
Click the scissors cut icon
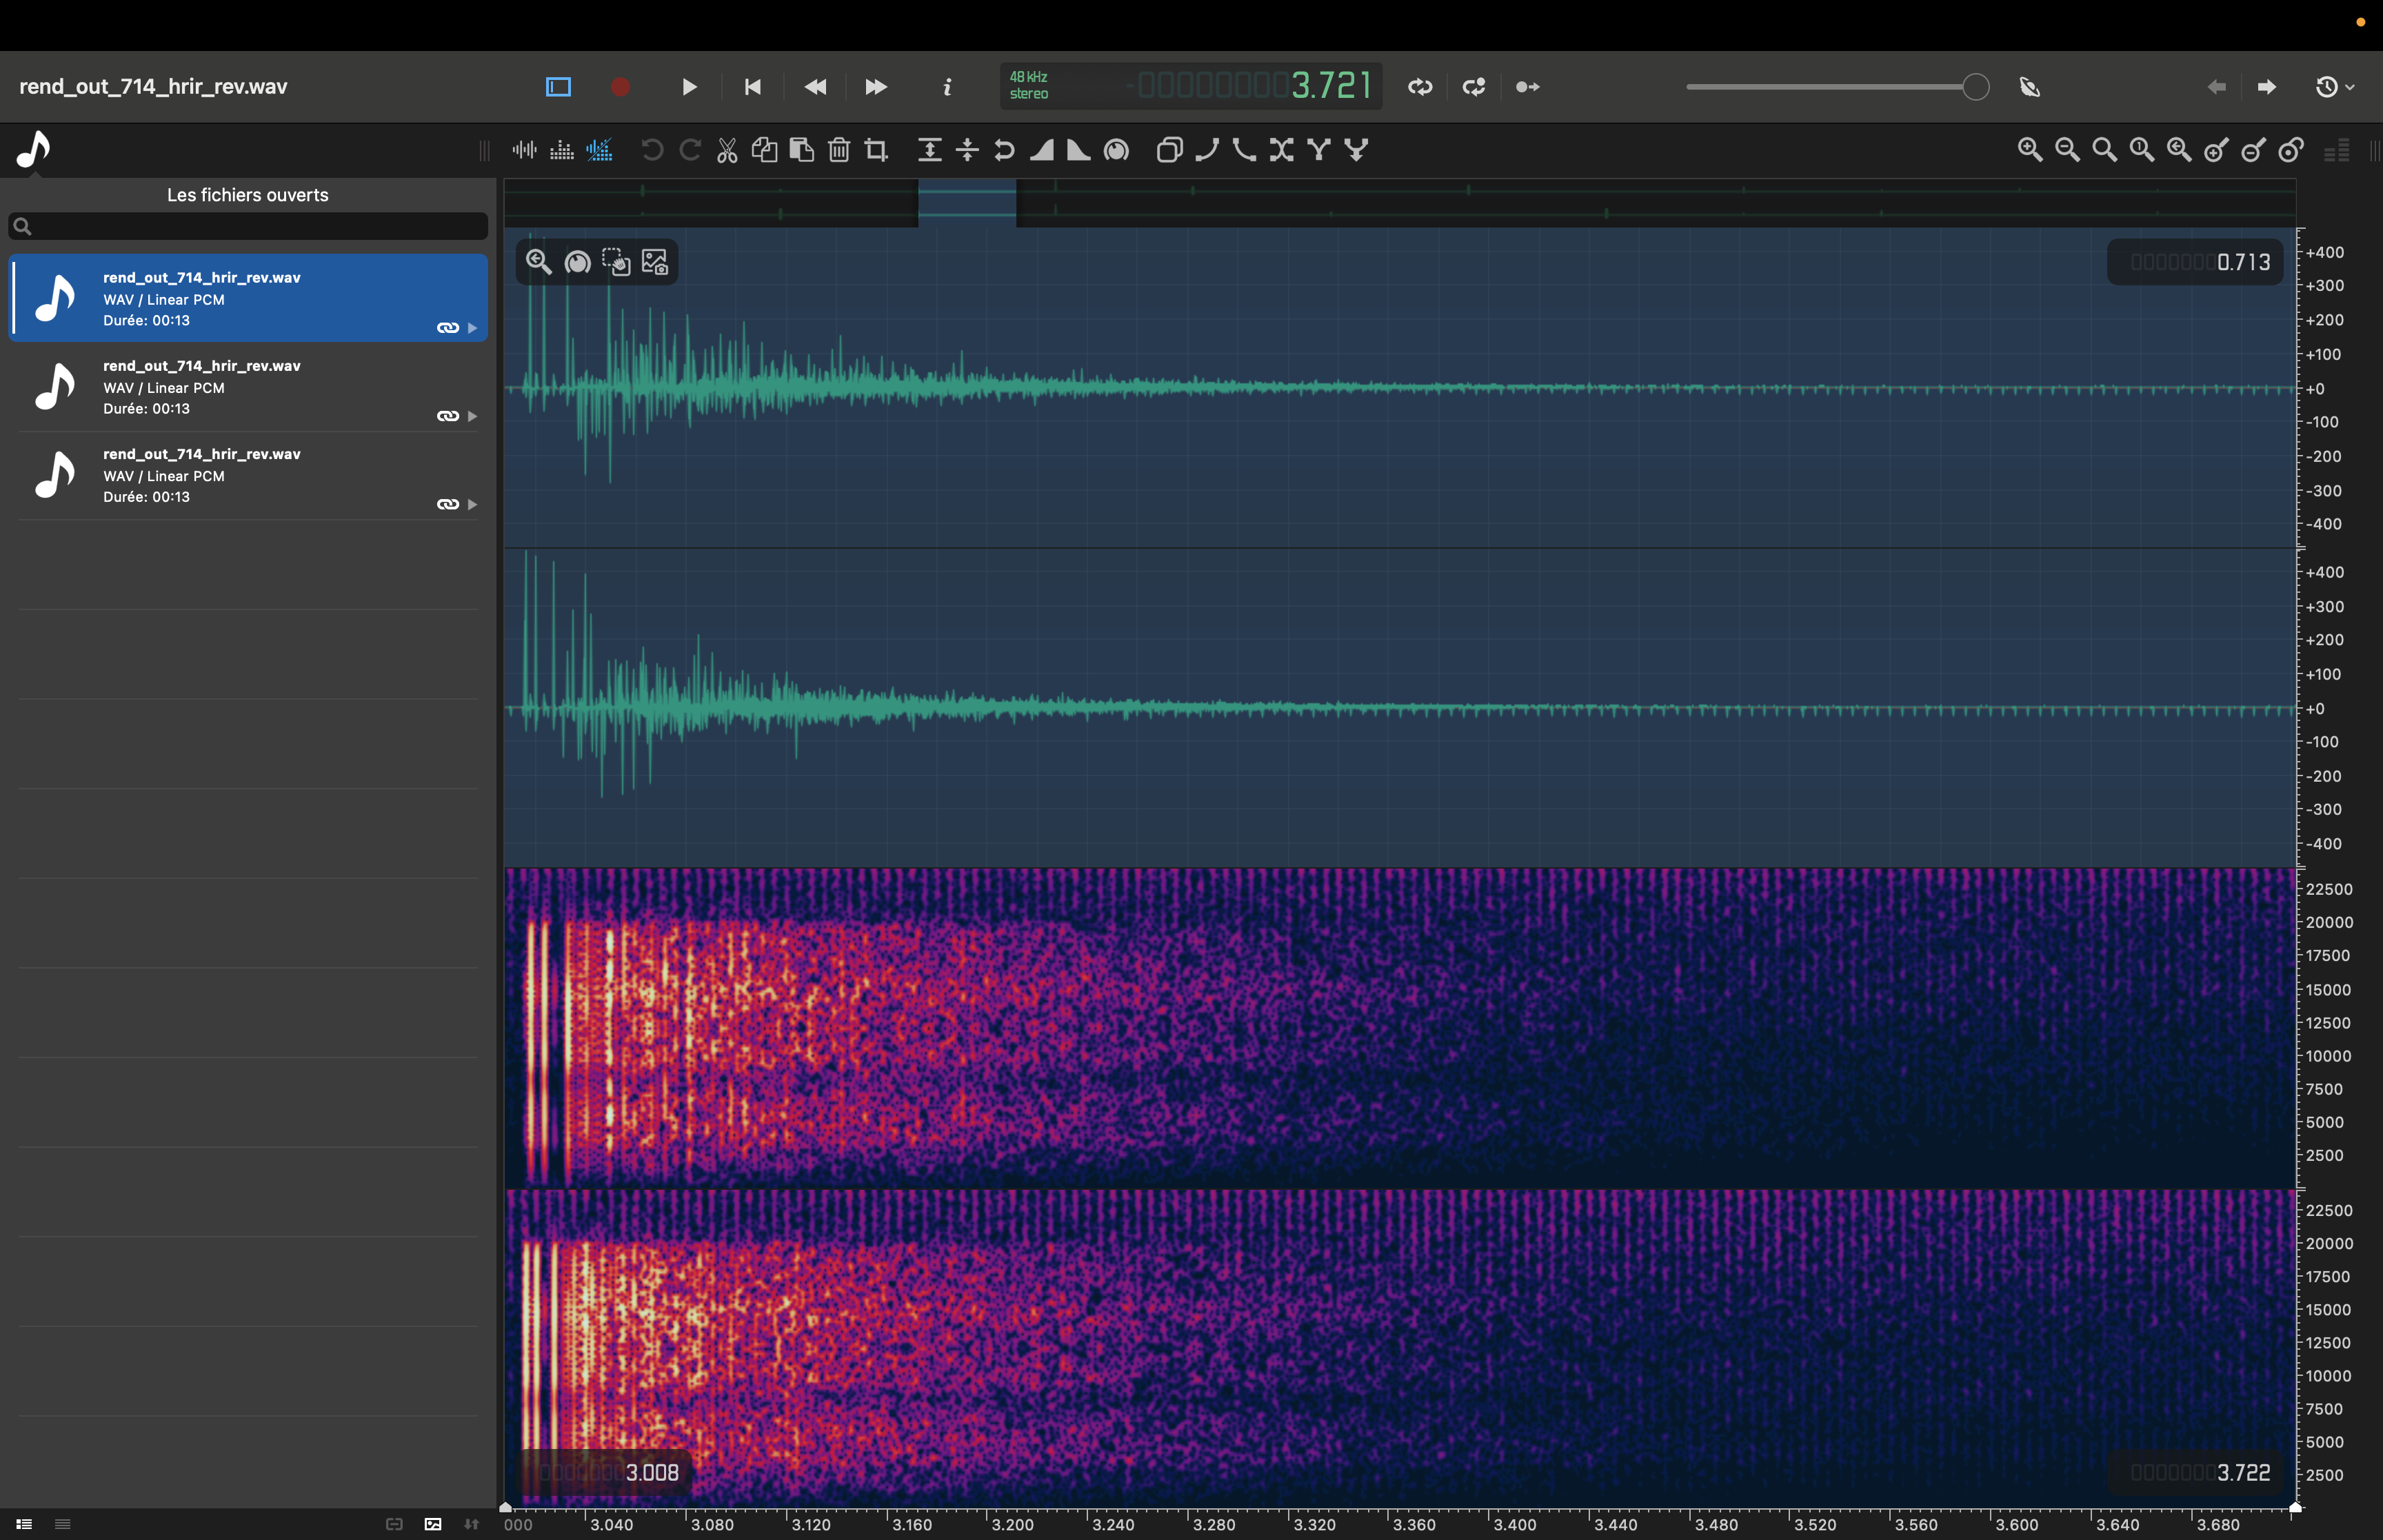(x=727, y=151)
